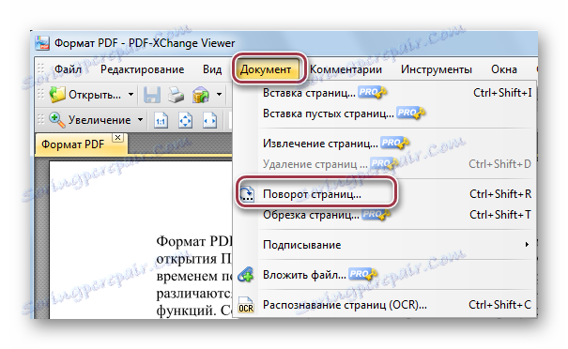Image resolution: width=568 pixels, height=349 pixels.
Task: Open the Файл menu
Action: point(68,69)
